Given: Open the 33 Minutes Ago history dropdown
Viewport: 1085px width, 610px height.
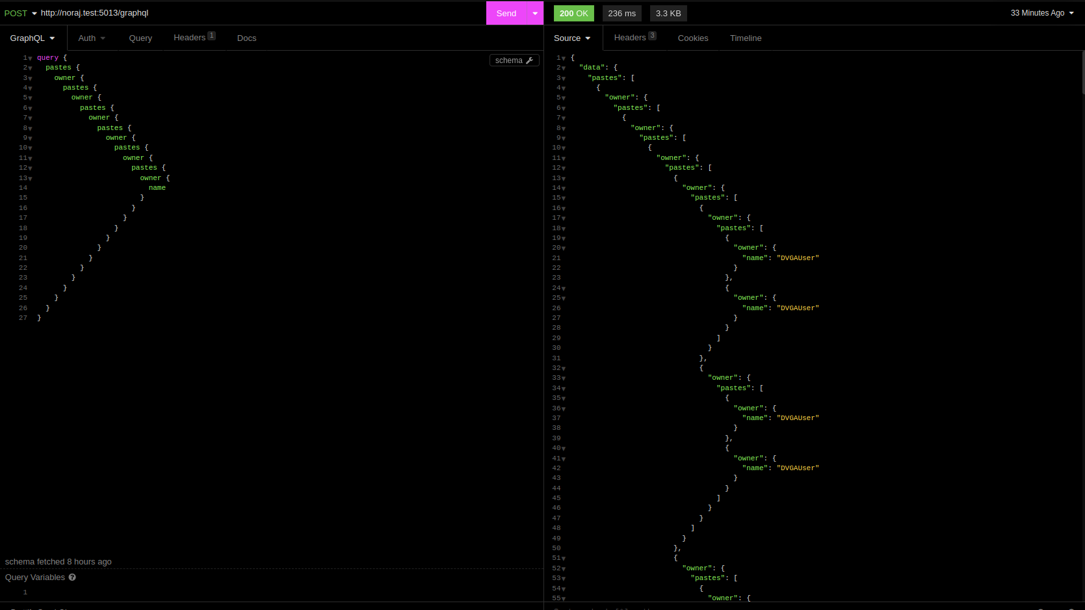Looking at the screenshot, I should 1042,13.
